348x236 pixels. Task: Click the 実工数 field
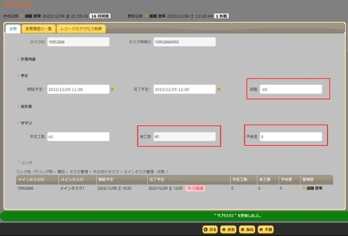[184, 137]
